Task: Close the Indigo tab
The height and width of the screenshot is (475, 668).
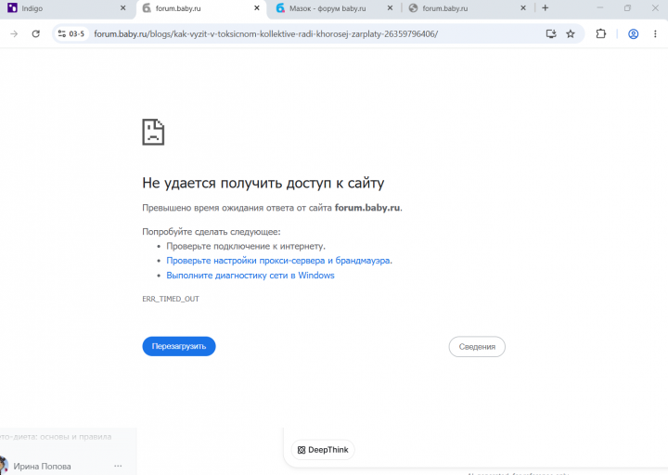Action: [x=122, y=8]
